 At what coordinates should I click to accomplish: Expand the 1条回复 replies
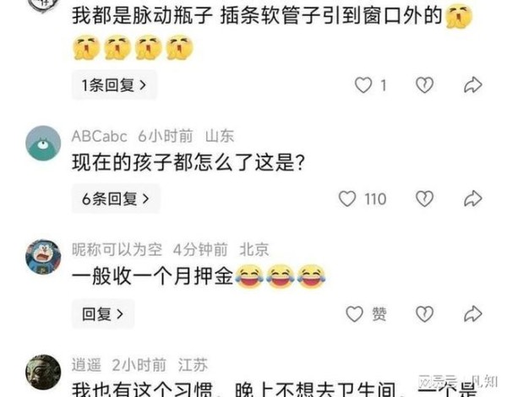tap(114, 85)
